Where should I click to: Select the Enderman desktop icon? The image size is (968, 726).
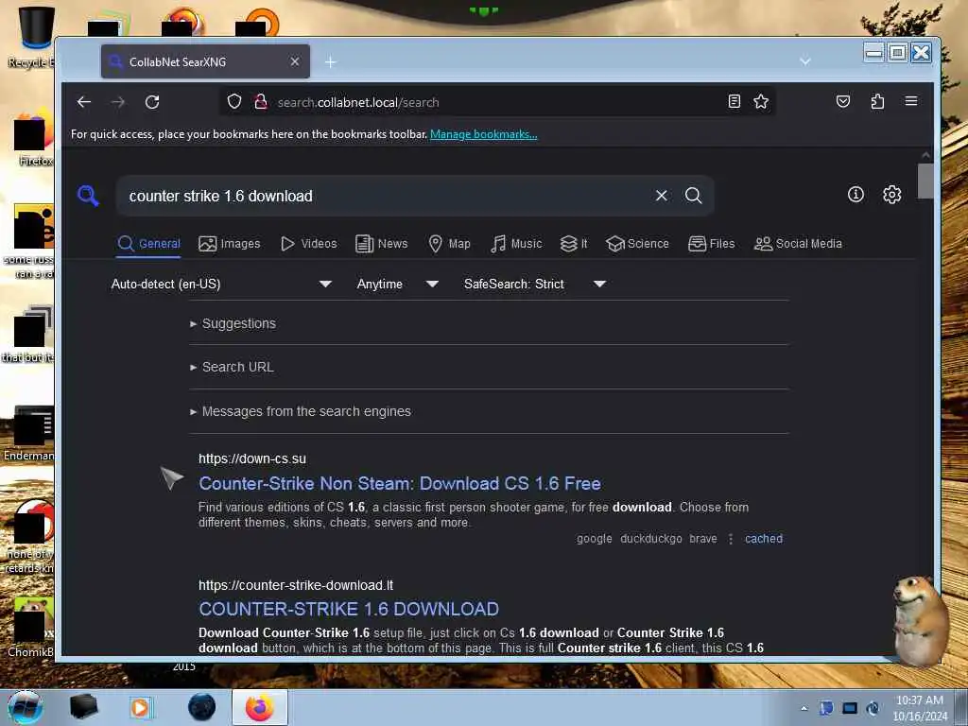pyautogui.click(x=29, y=434)
